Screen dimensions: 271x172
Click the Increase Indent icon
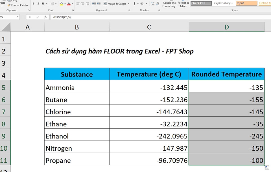point(98,4)
